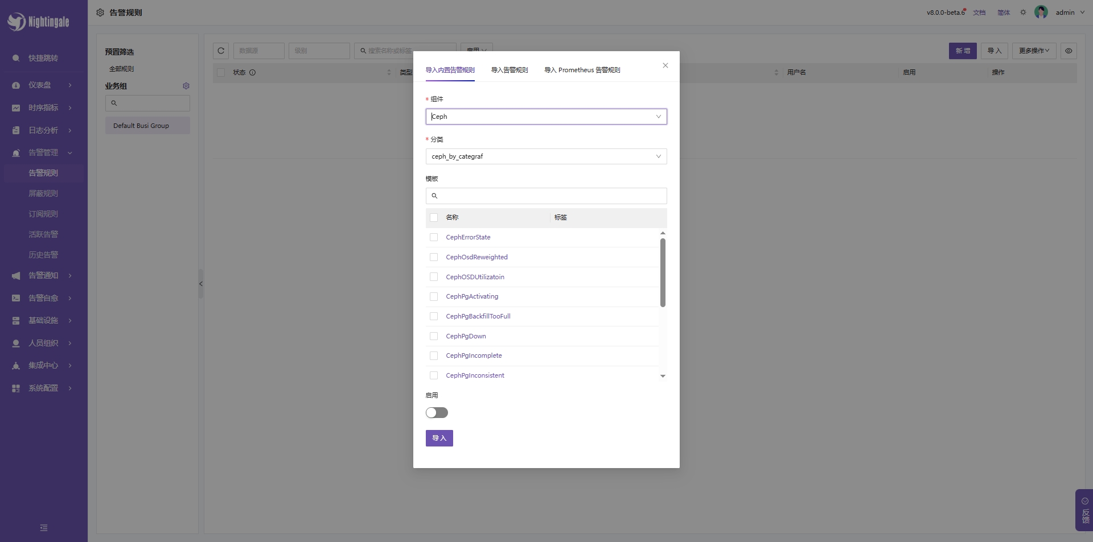Click the alert self-healing icon
Image resolution: width=1093 pixels, height=542 pixels.
coord(16,298)
